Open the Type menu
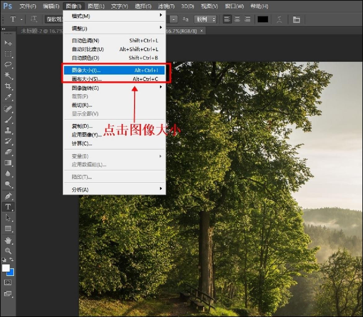 pyautogui.click(x=119, y=6)
